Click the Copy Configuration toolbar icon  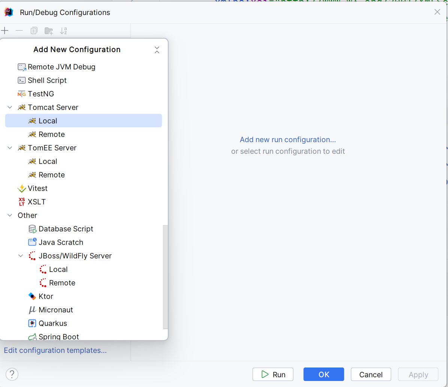pyautogui.click(x=34, y=31)
